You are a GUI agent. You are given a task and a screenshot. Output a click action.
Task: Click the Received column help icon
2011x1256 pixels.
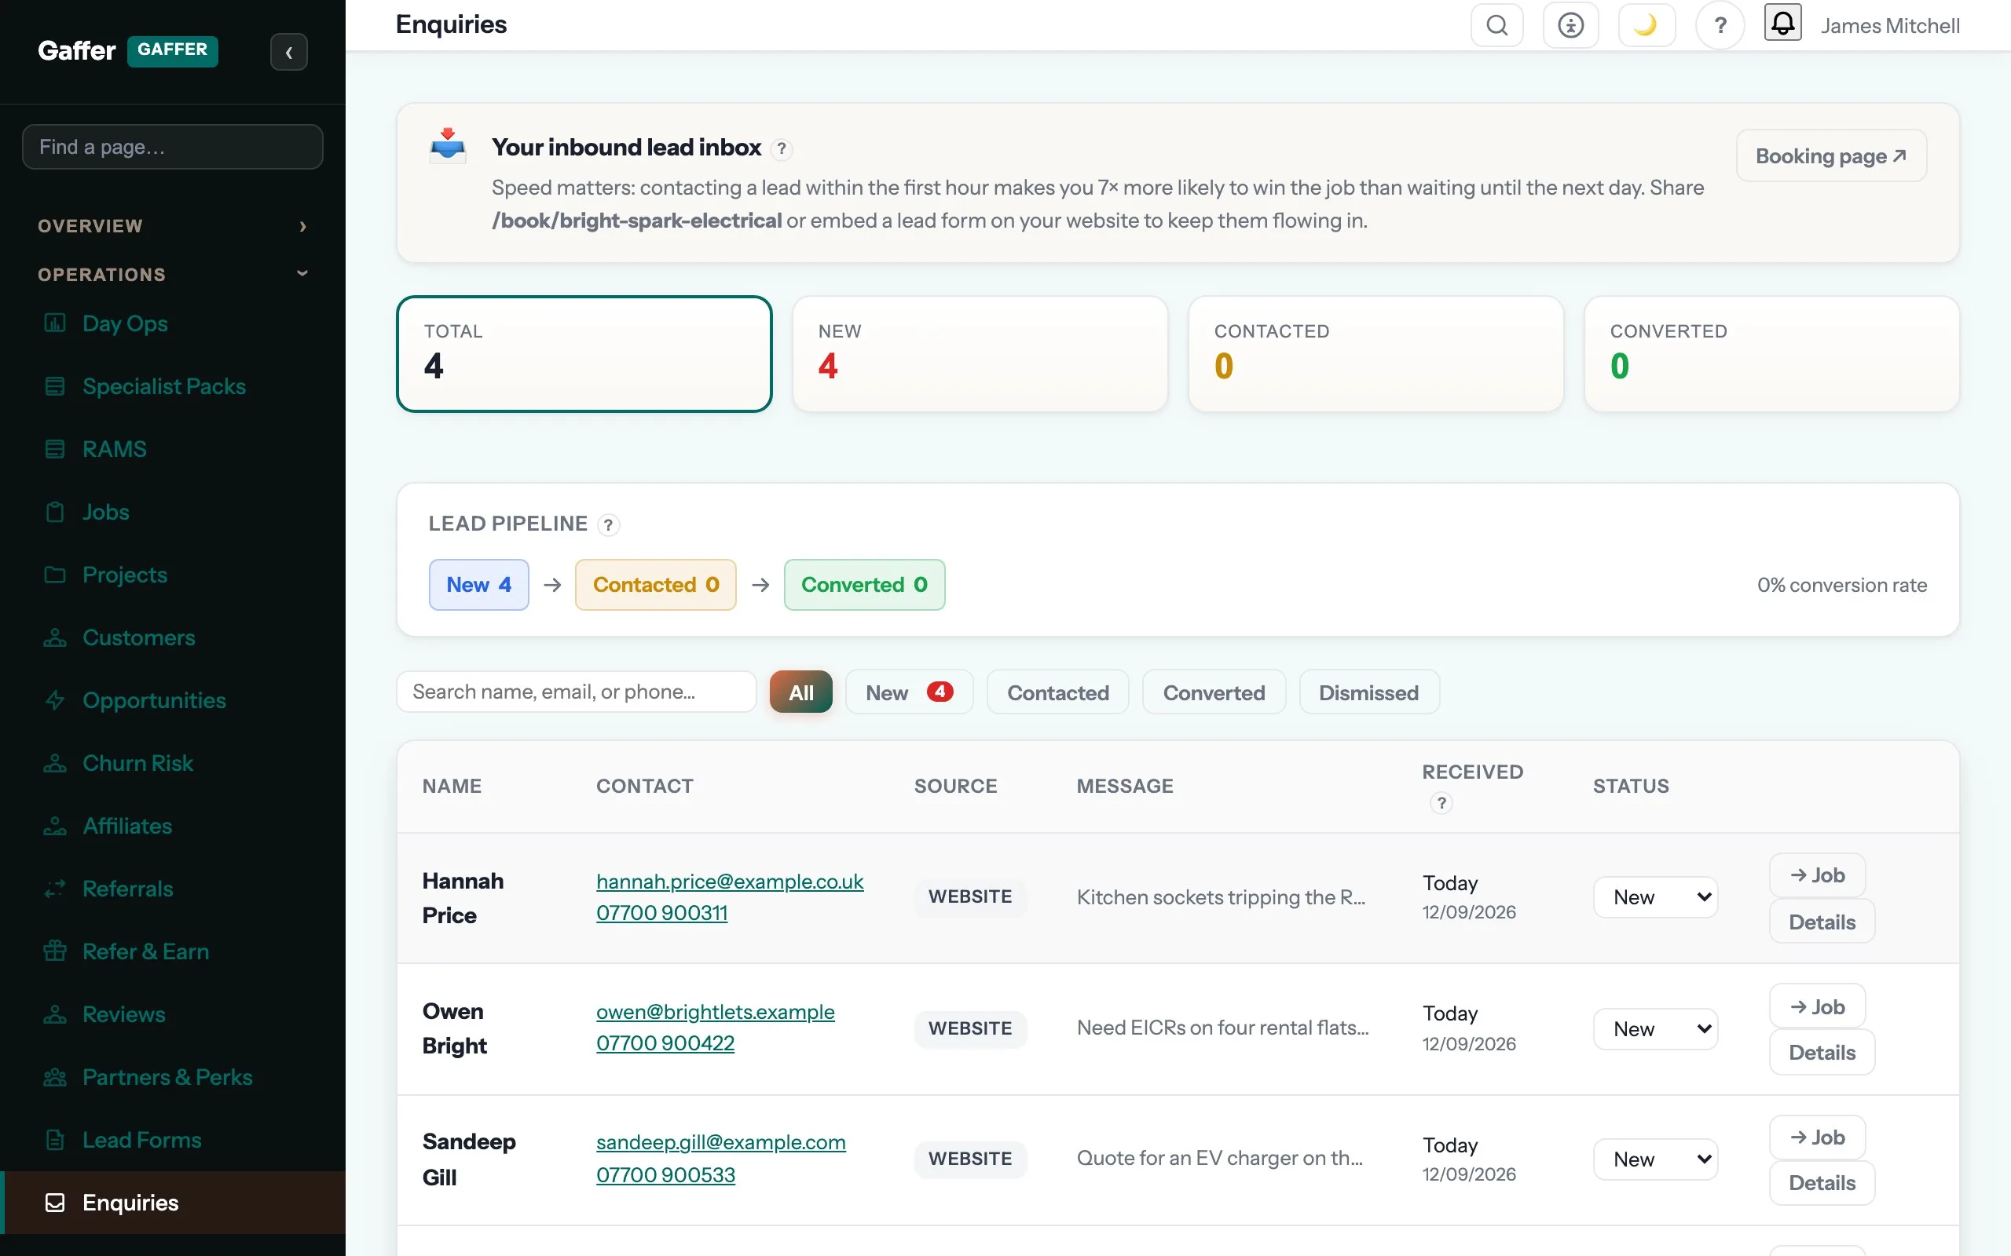1441,803
